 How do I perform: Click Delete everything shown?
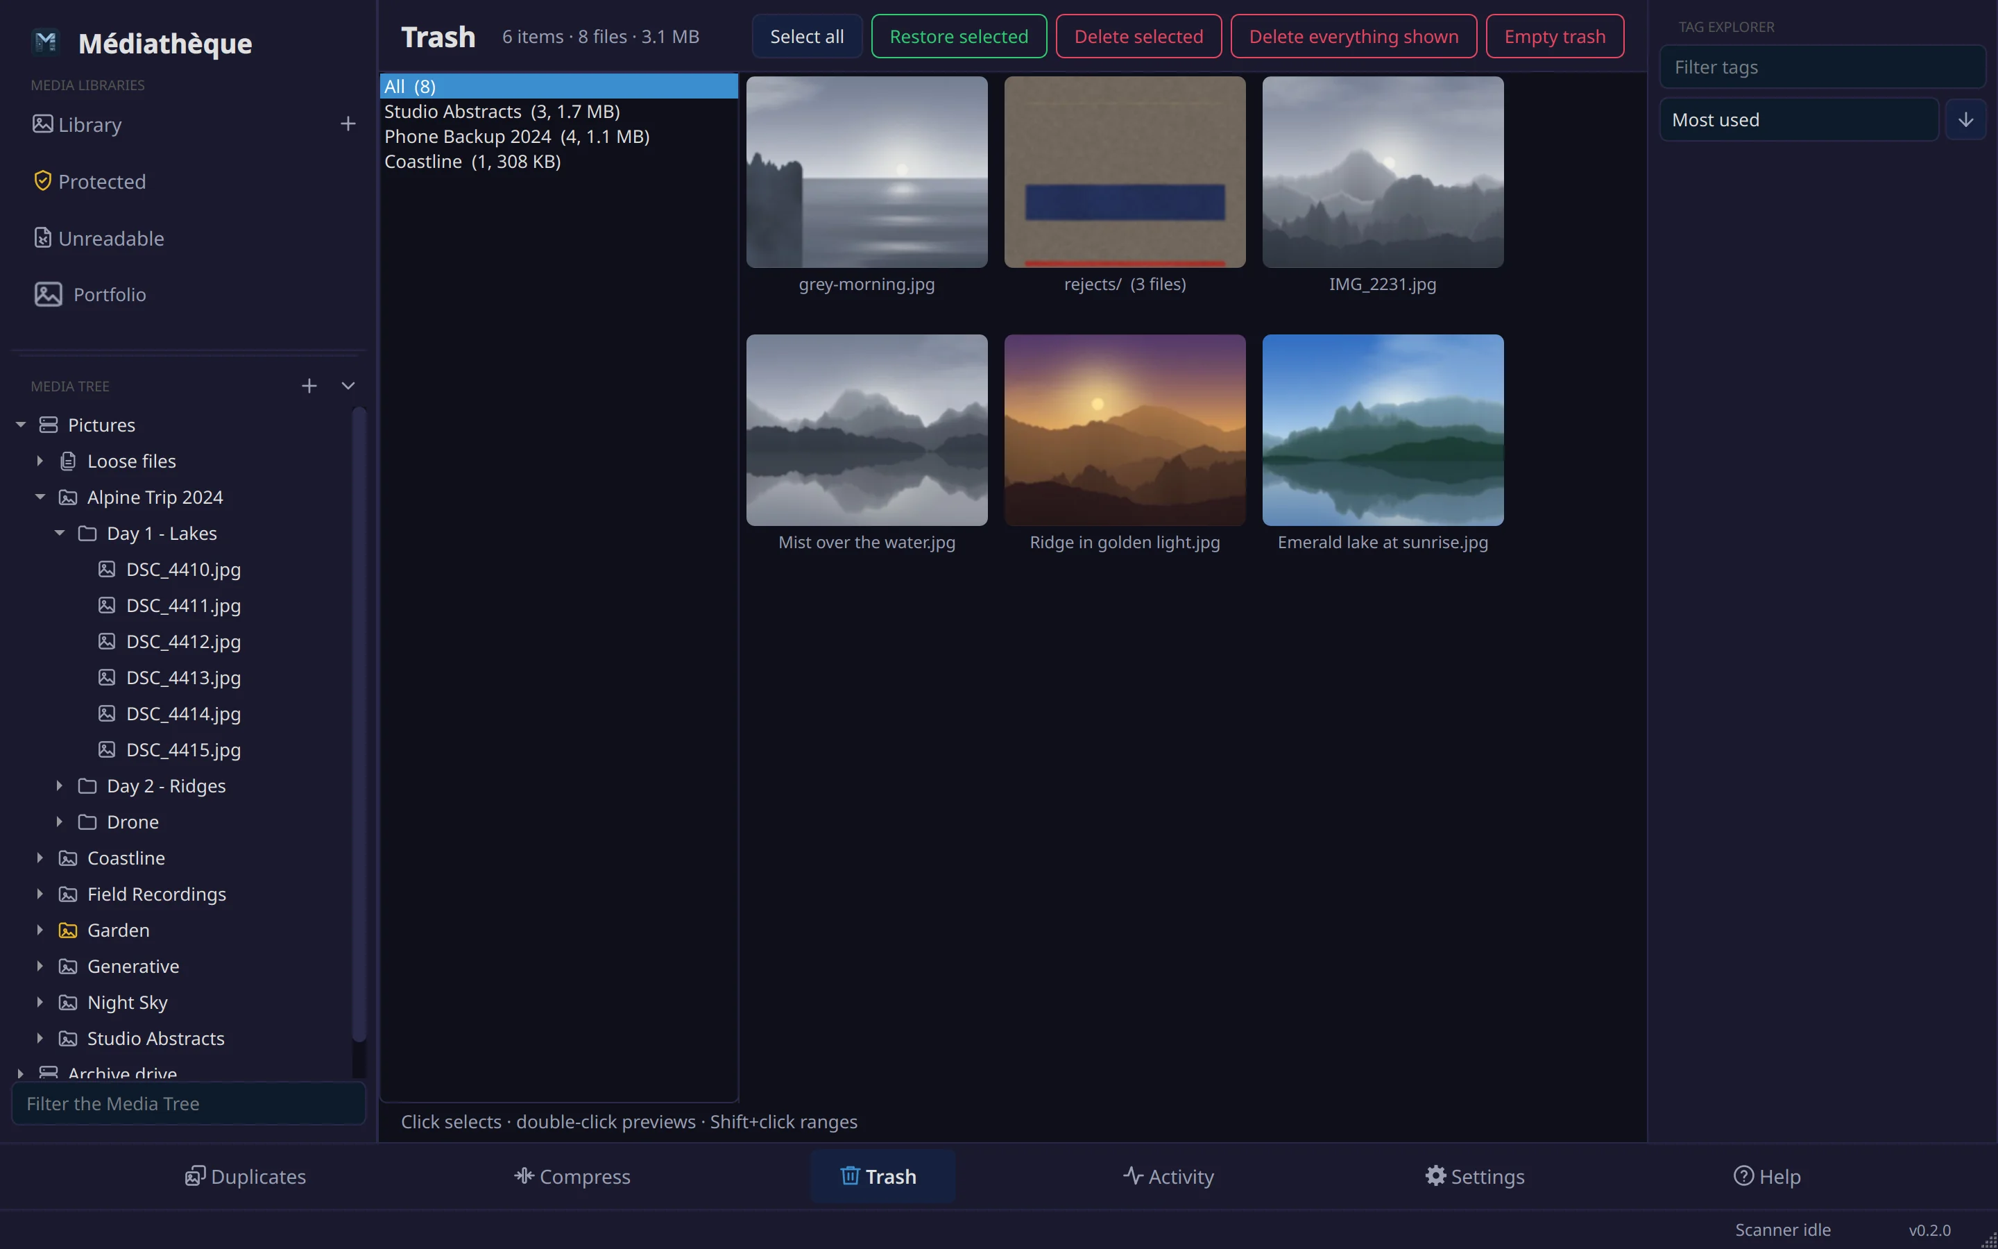[1354, 36]
